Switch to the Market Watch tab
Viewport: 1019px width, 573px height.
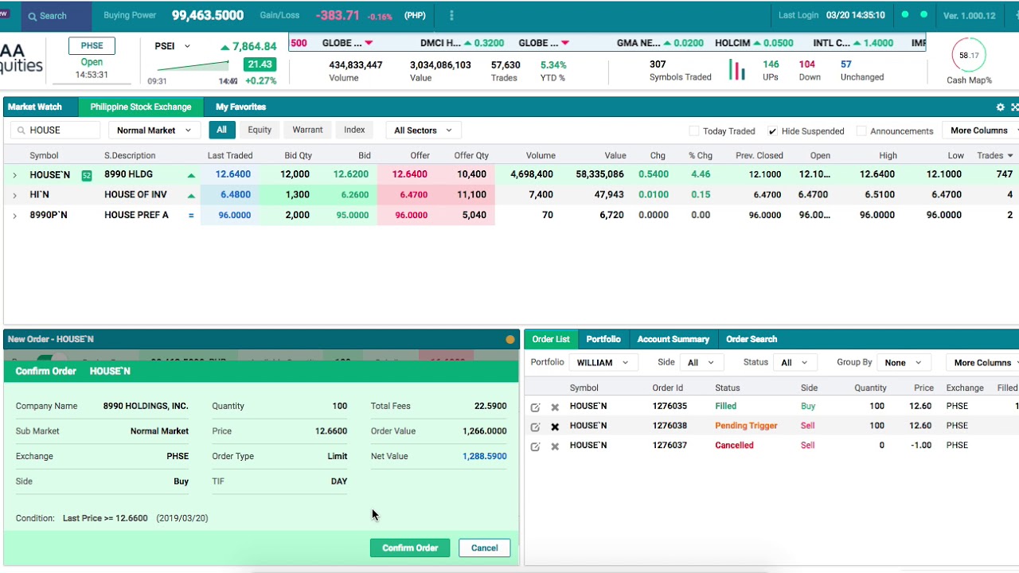pos(35,107)
